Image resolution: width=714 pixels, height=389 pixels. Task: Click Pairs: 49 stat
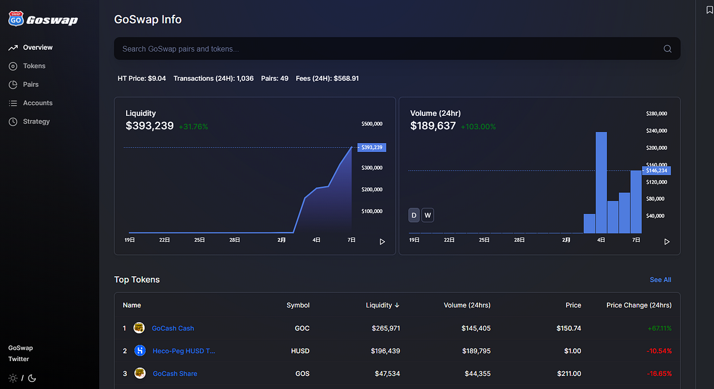[x=275, y=78]
